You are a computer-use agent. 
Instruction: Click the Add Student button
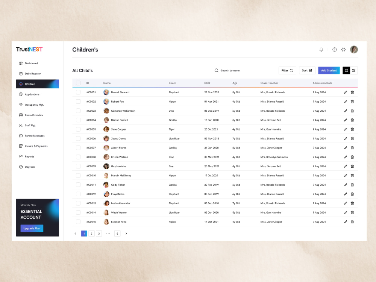(329, 70)
